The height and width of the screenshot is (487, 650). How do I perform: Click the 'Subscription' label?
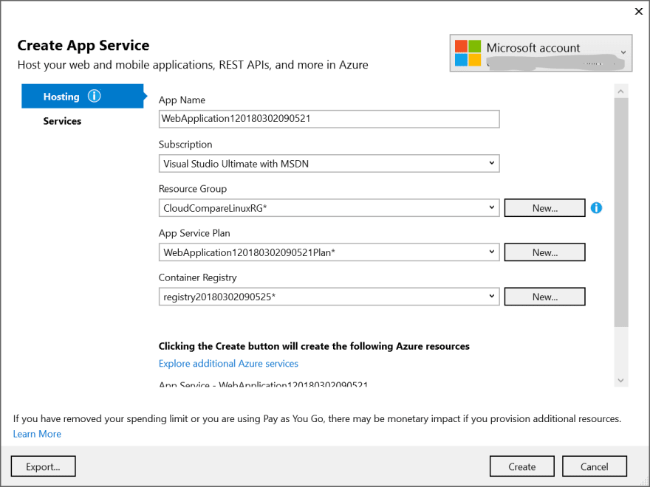[x=185, y=144]
